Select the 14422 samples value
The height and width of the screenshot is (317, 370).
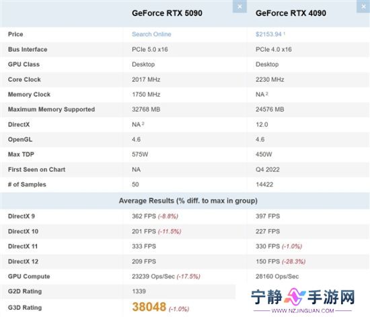click(x=264, y=185)
